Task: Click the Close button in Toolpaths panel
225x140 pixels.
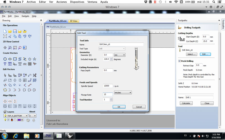Action: (x=207, y=103)
